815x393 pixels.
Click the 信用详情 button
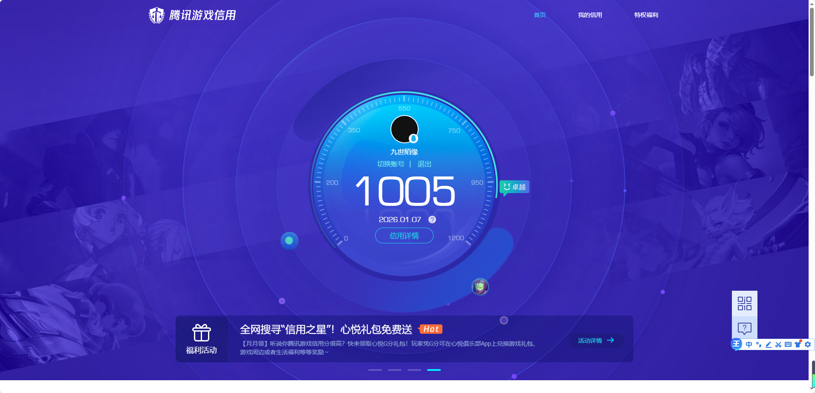404,236
